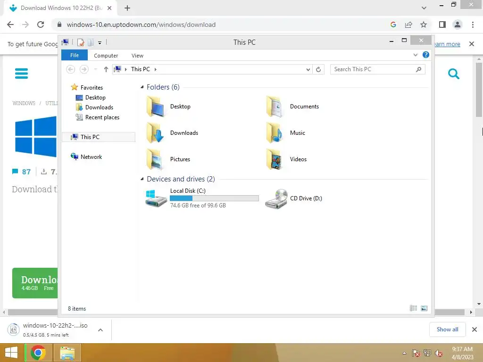
Task: Open download item options chevron
Action: [x=100, y=330]
